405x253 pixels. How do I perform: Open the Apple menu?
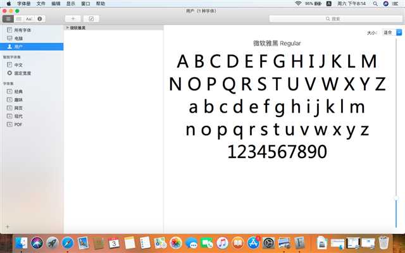[x=8, y=4]
